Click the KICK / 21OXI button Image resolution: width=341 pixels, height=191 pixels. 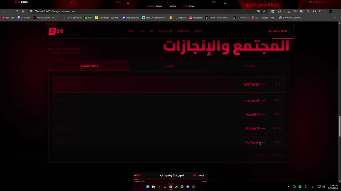click(x=278, y=31)
